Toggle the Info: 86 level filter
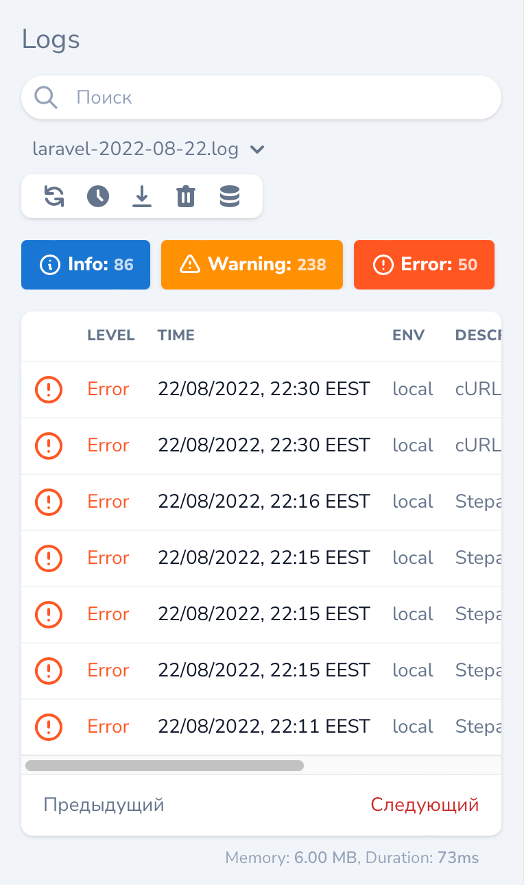Image resolution: width=524 pixels, height=885 pixels. (86, 265)
